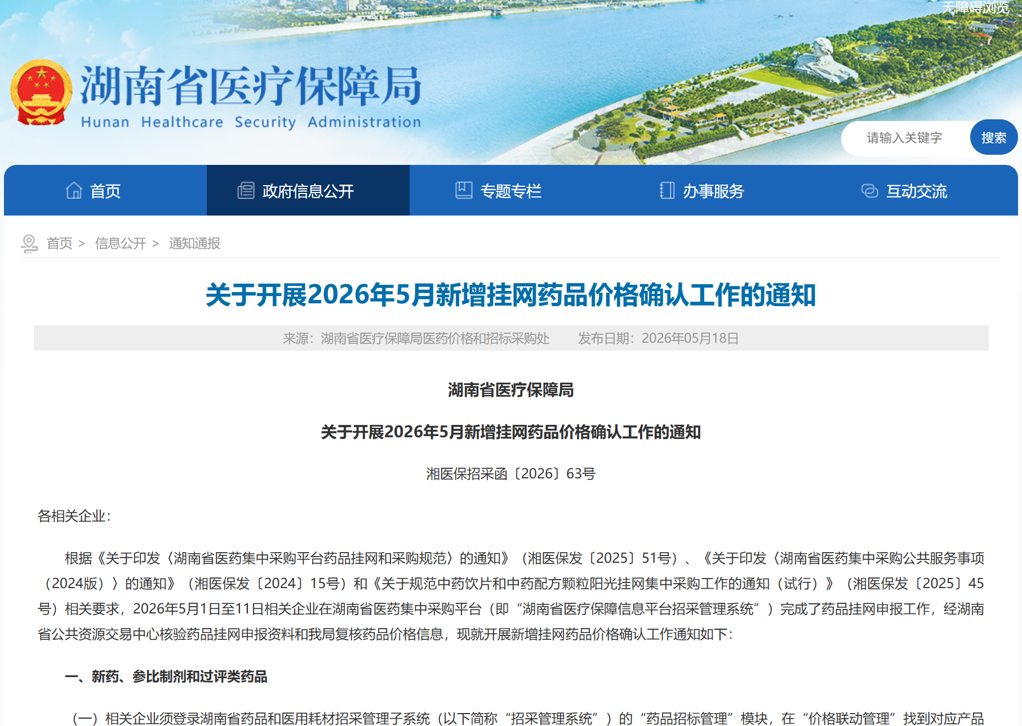Click the national emblem logo
The height and width of the screenshot is (726, 1022).
point(41,92)
